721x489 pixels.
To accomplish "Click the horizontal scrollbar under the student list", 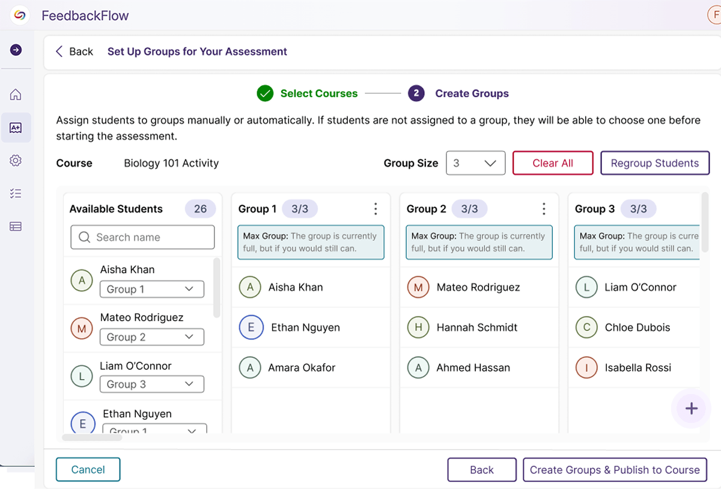I will click(x=92, y=437).
